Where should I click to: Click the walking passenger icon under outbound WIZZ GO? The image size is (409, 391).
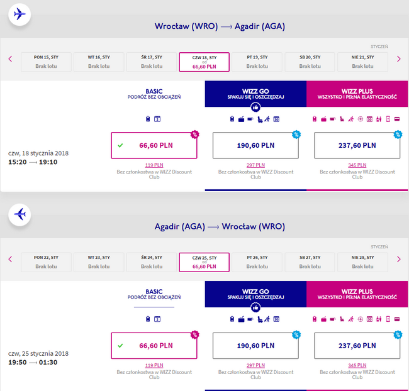tap(267, 119)
